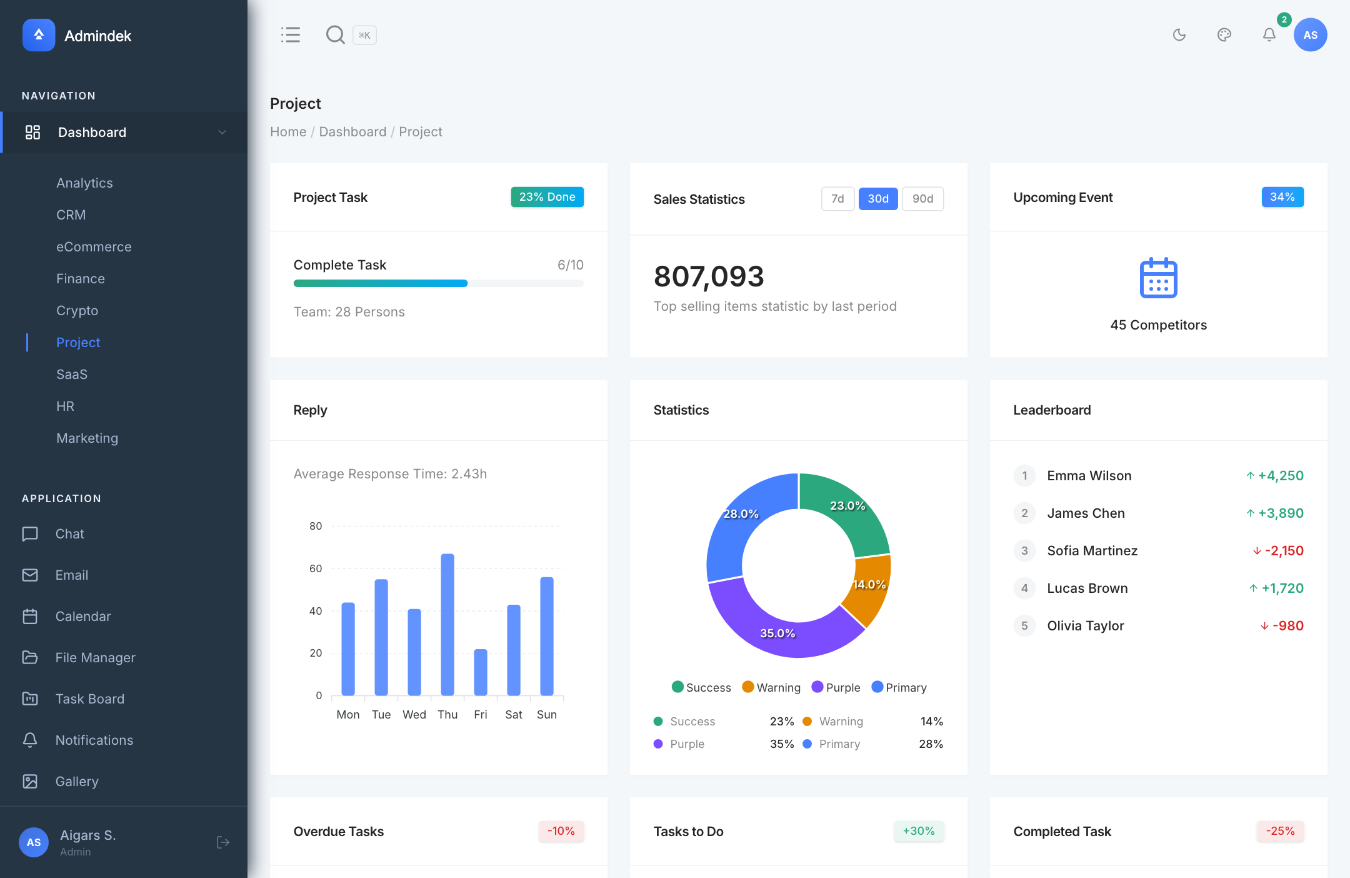Click the notifications bell with badge
The width and height of the screenshot is (1350, 878).
pyautogui.click(x=1268, y=35)
